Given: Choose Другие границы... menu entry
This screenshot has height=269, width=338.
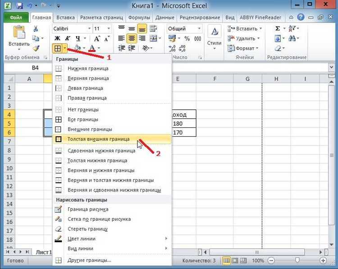Looking at the screenshot, I should pos(112,260).
